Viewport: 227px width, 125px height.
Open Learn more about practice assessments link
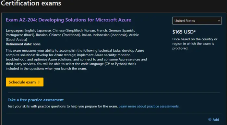[149, 106]
